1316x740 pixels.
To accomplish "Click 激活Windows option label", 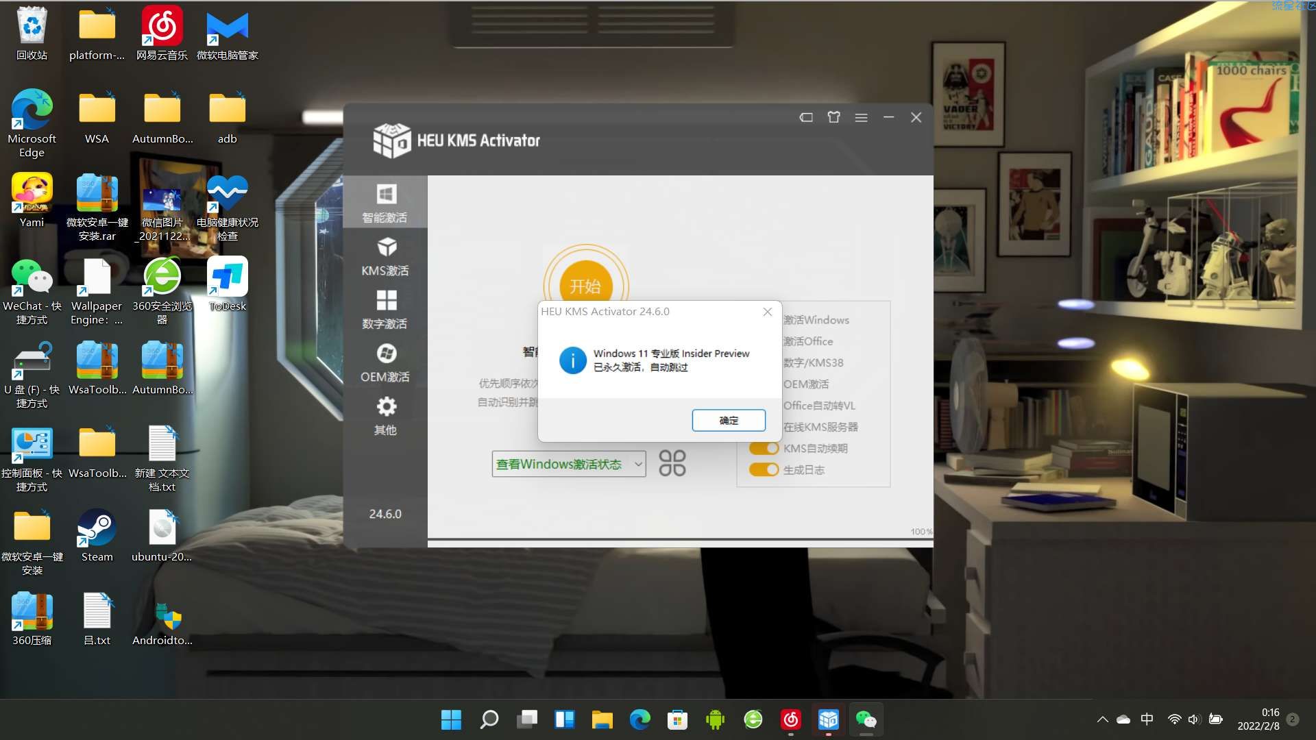I will pos(816,320).
